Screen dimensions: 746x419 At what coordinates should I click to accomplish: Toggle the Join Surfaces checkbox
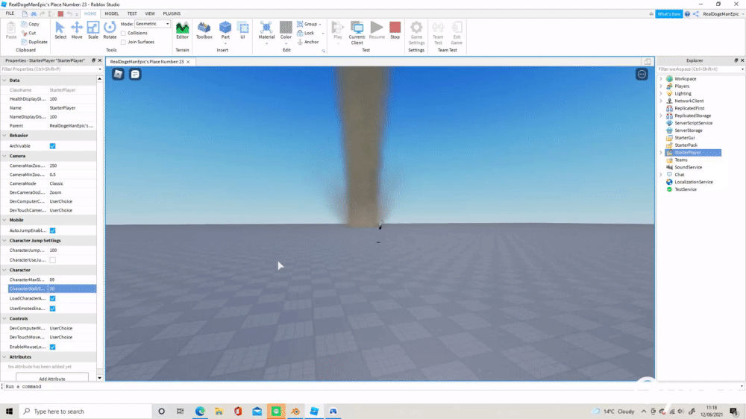tap(123, 42)
